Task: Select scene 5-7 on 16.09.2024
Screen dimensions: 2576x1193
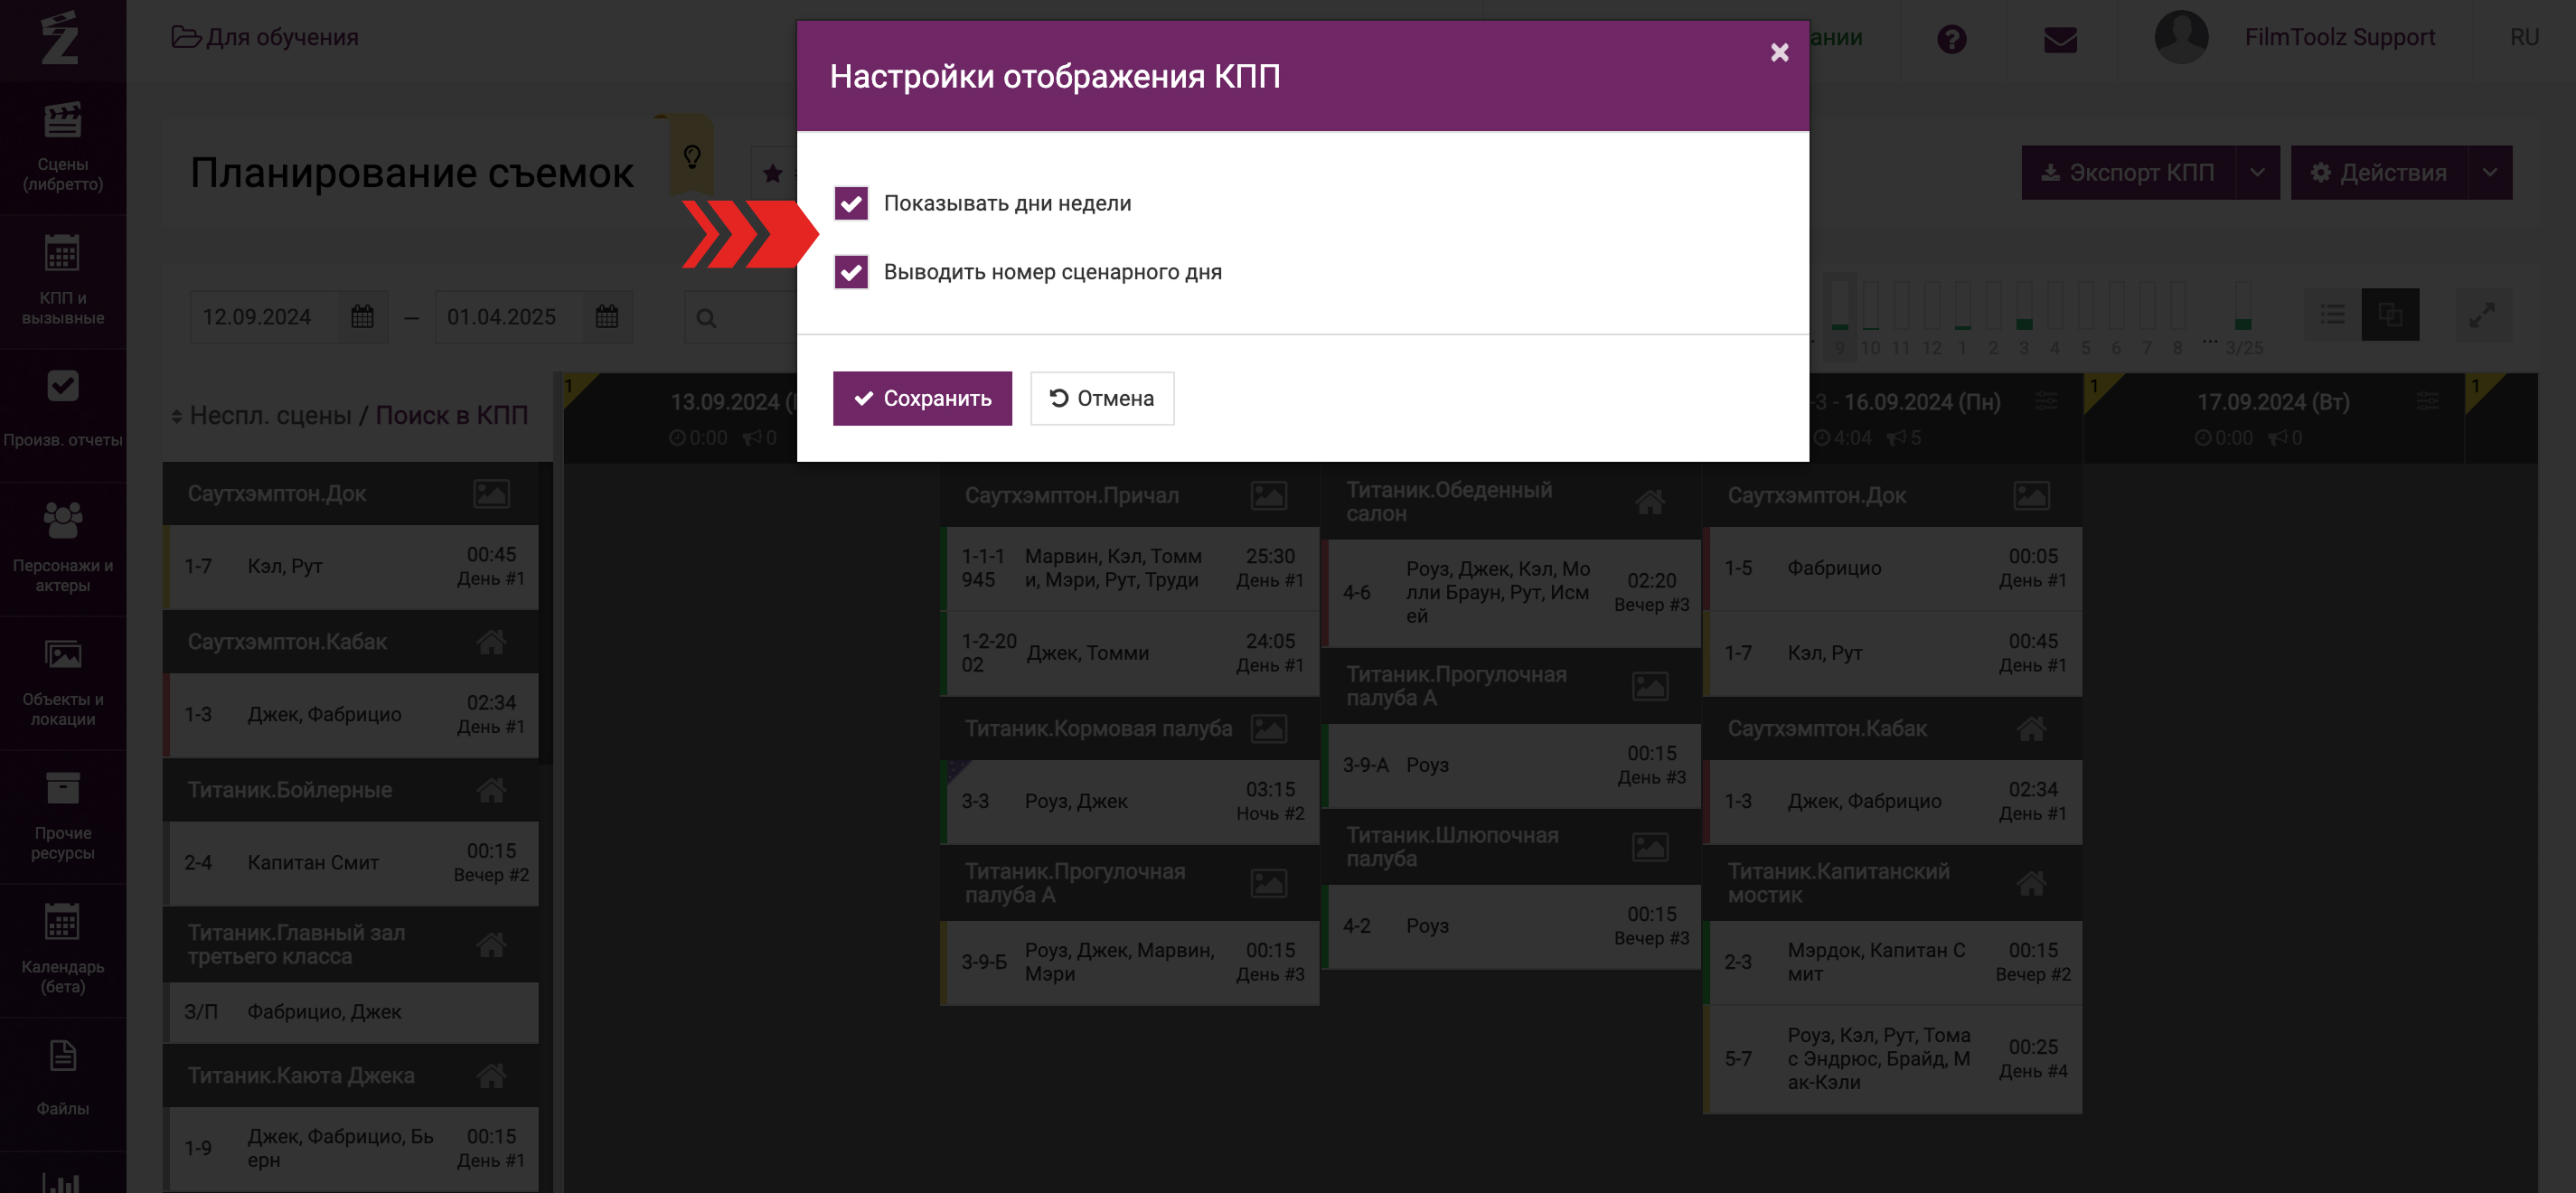Action: point(1892,1059)
